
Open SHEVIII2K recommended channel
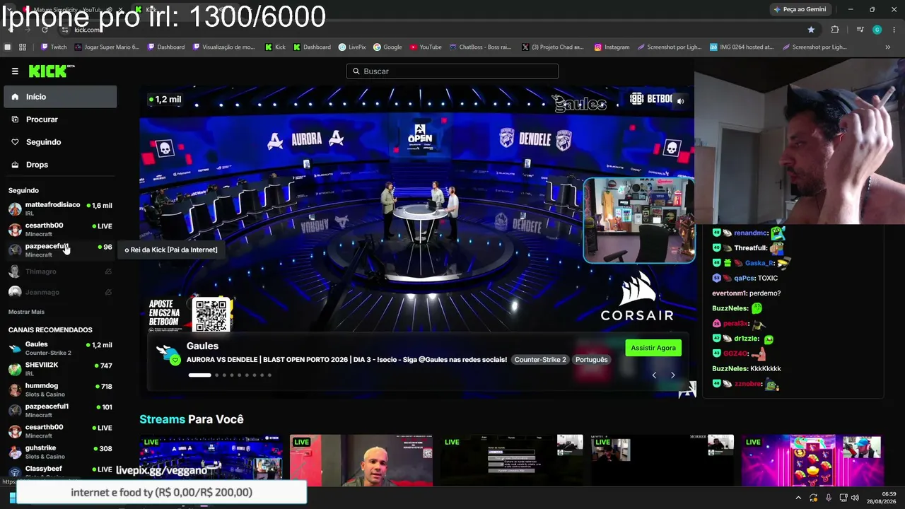pyautogui.click(x=60, y=369)
